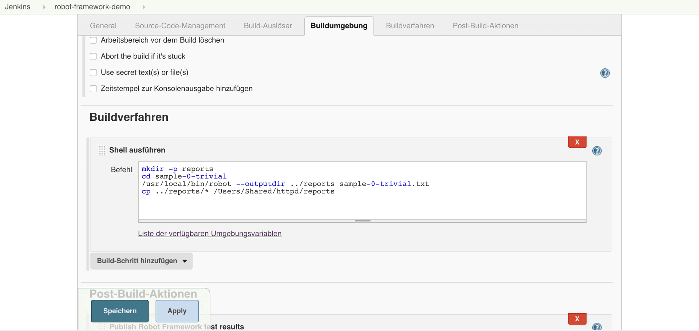The height and width of the screenshot is (331, 699).
Task: Click the Speichern button
Action: 120,311
